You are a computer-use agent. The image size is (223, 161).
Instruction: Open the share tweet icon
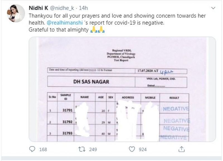click(181, 149)
